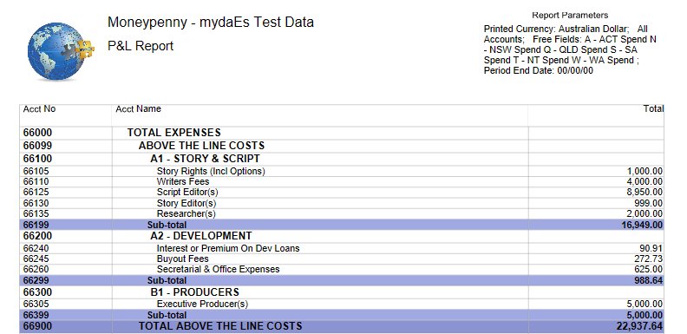Screen dimensions: 687x334
Task: Select the Story Rights (Incl Options) row
Action: 342,172
